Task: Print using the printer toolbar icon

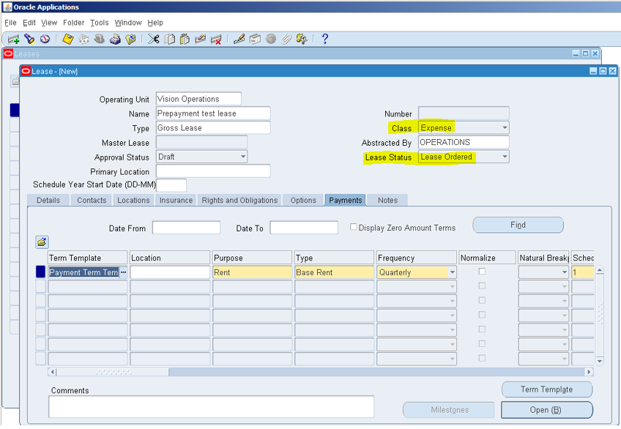Action: point(115,39)
